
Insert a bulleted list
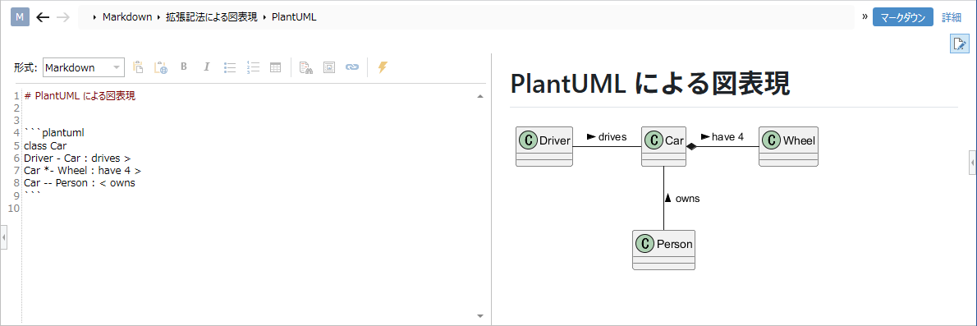(230, 67)
